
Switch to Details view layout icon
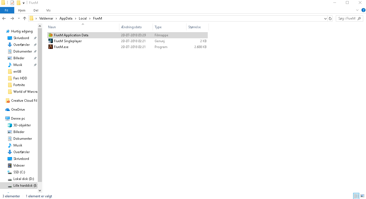[x=356, y=196]
